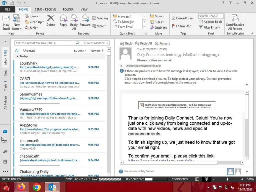
Task: Click Reply All in the reading pane
Action: pyautogui.click(x=143, y=43)
